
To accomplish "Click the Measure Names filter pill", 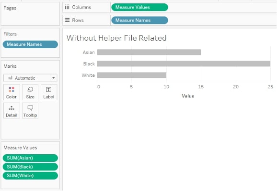I will (30, 44).
